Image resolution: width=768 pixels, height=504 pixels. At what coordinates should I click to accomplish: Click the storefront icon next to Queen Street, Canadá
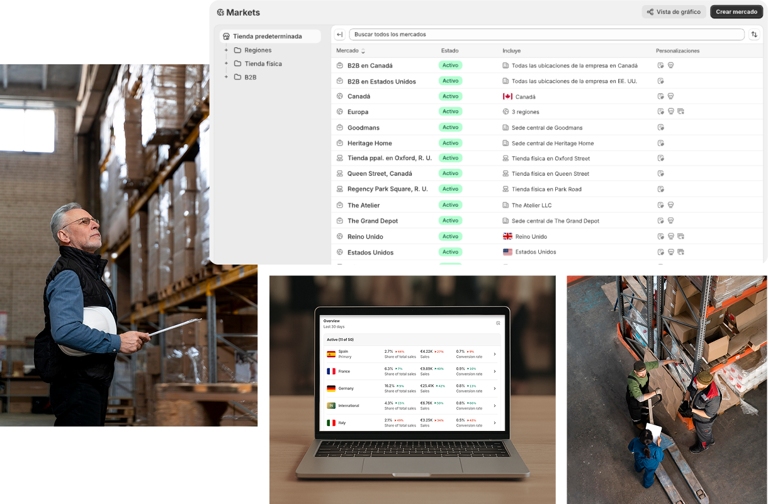pyautogui.click(x=340, y=174)
